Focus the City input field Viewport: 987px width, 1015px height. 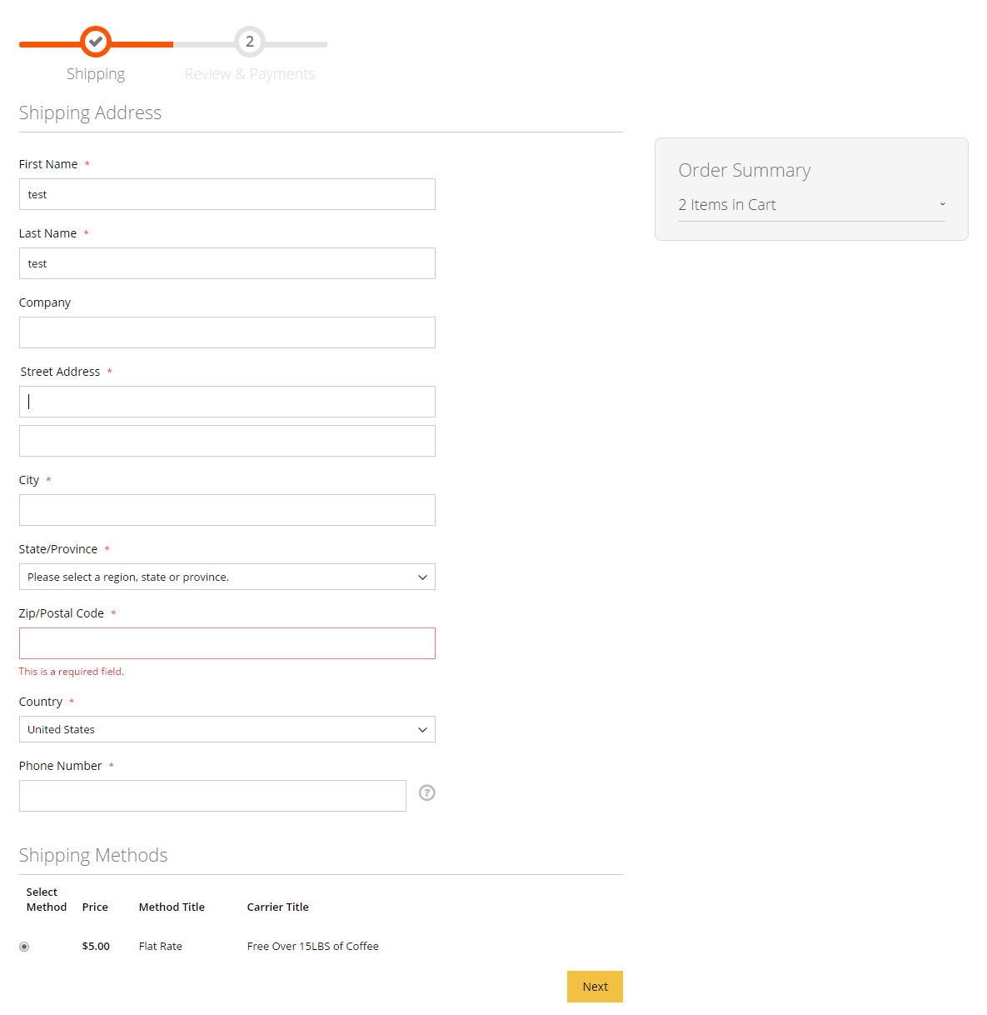(227, 510)
